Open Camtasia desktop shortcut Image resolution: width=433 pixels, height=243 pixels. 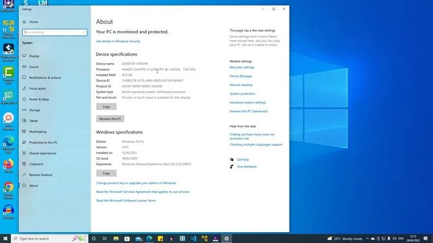pos(9,75)
